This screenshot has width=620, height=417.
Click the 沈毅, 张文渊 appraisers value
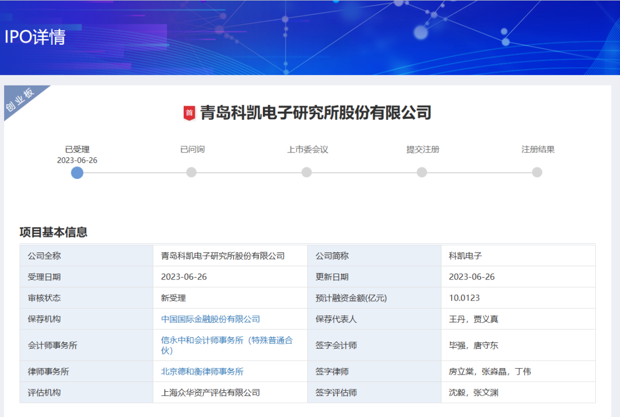click(x=474, y=392)
